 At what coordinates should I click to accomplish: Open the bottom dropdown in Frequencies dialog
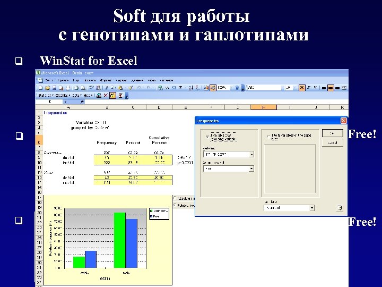tap(312, 208)
